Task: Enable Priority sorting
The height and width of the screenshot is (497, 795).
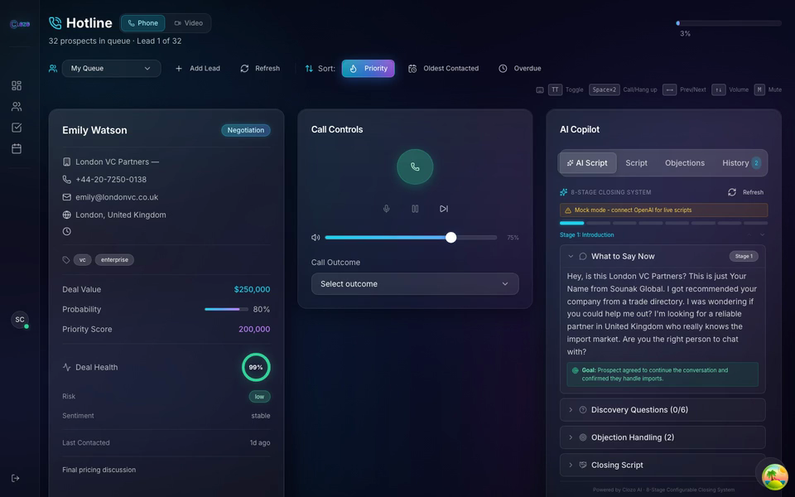Action: pos(368,68)
